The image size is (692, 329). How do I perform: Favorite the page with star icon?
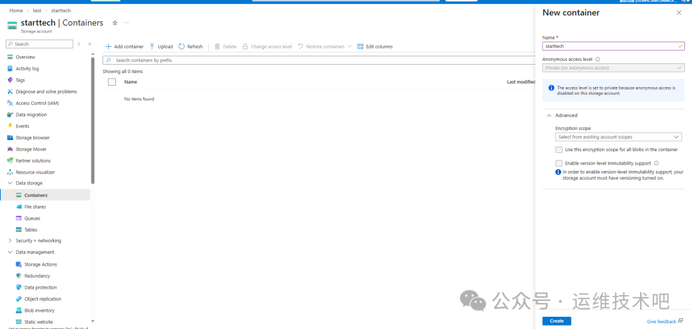115,22
